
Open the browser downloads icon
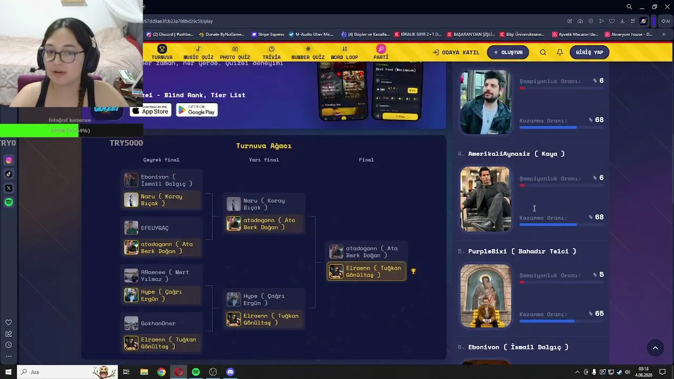(x=622, y=21)
